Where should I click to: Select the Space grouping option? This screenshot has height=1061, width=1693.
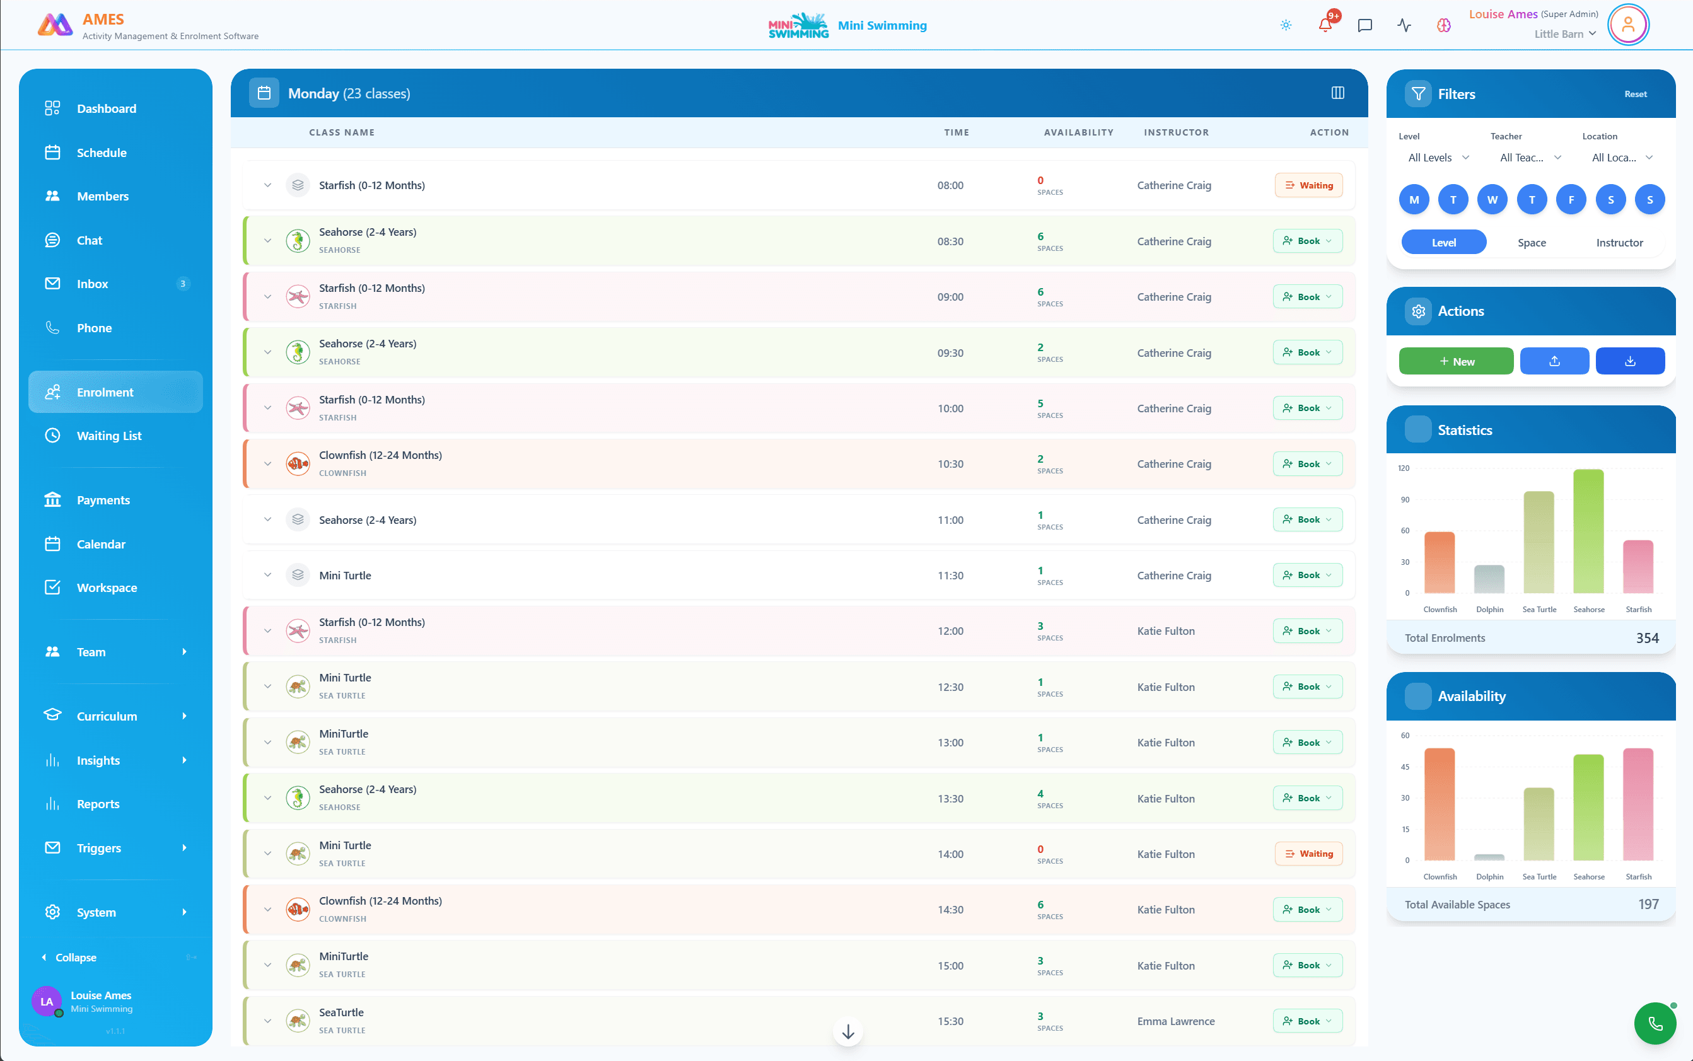pyautogui.click(x=1532, y=242)
